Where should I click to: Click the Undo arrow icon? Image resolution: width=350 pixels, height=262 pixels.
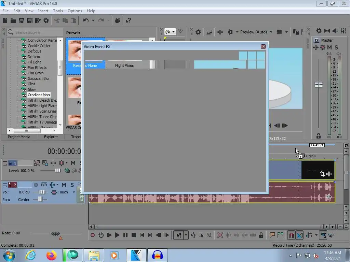(86, 20)
